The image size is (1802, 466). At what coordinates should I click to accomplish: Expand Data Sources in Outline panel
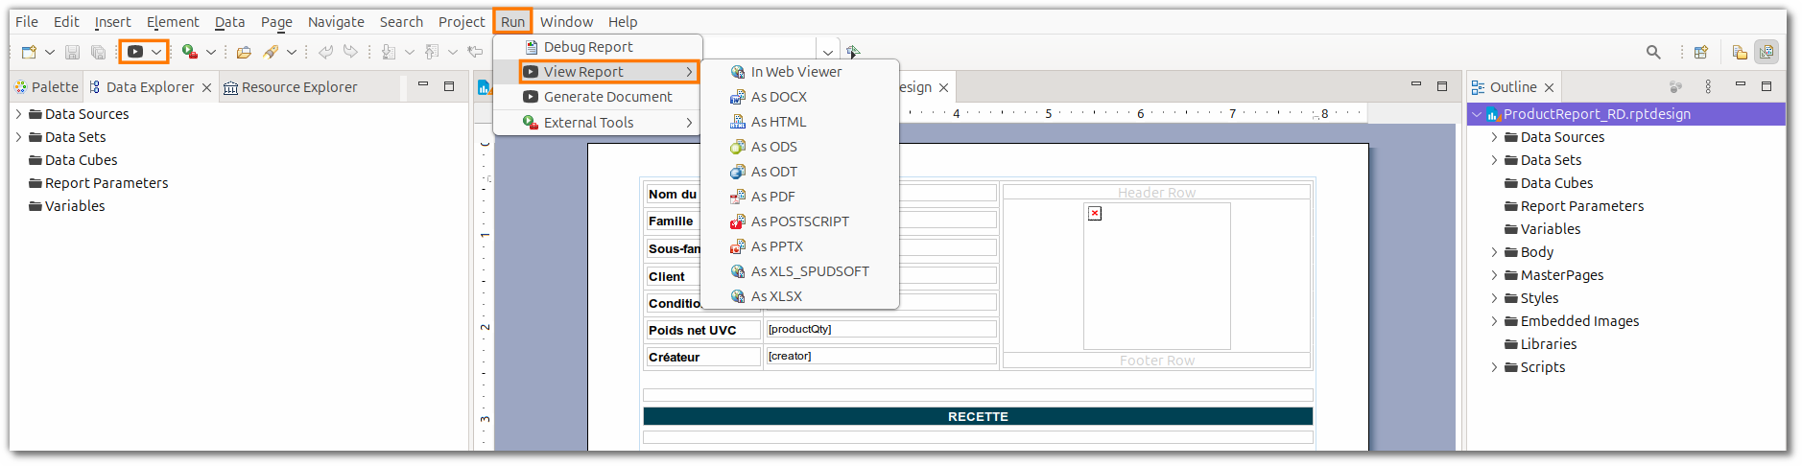(x=1494, y=136)
